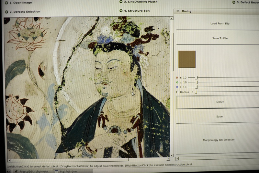Click the G threshold slider handle

197,82
